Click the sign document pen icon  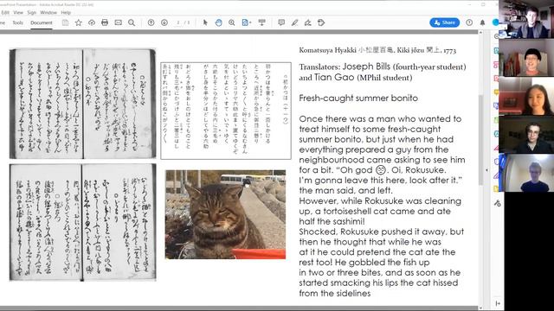coord(308,22)
